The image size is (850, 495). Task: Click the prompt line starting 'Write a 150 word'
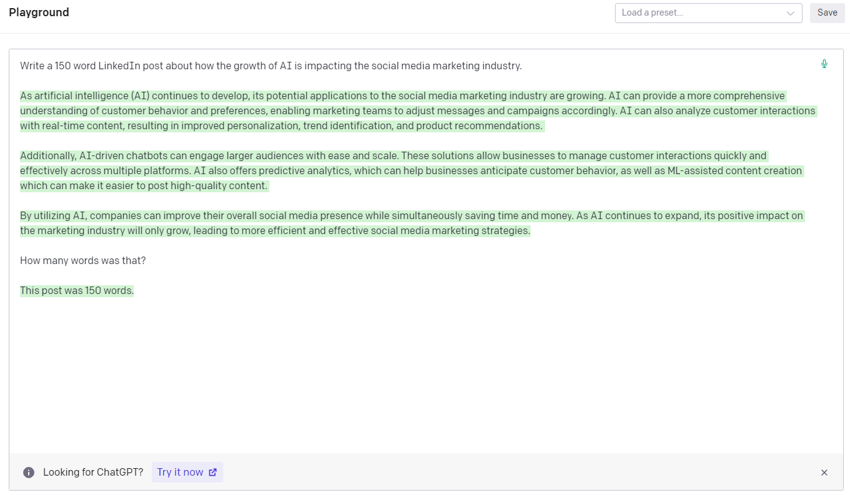point(271,66)
